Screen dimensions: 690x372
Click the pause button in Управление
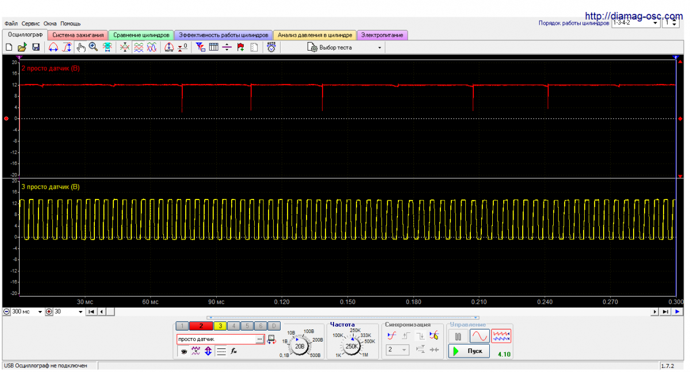458,336
